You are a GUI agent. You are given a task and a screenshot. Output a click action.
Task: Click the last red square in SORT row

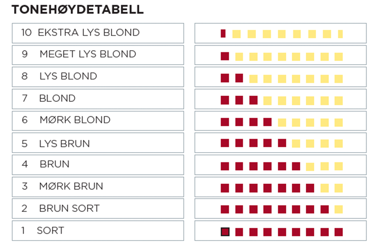(x=338, y=232)
